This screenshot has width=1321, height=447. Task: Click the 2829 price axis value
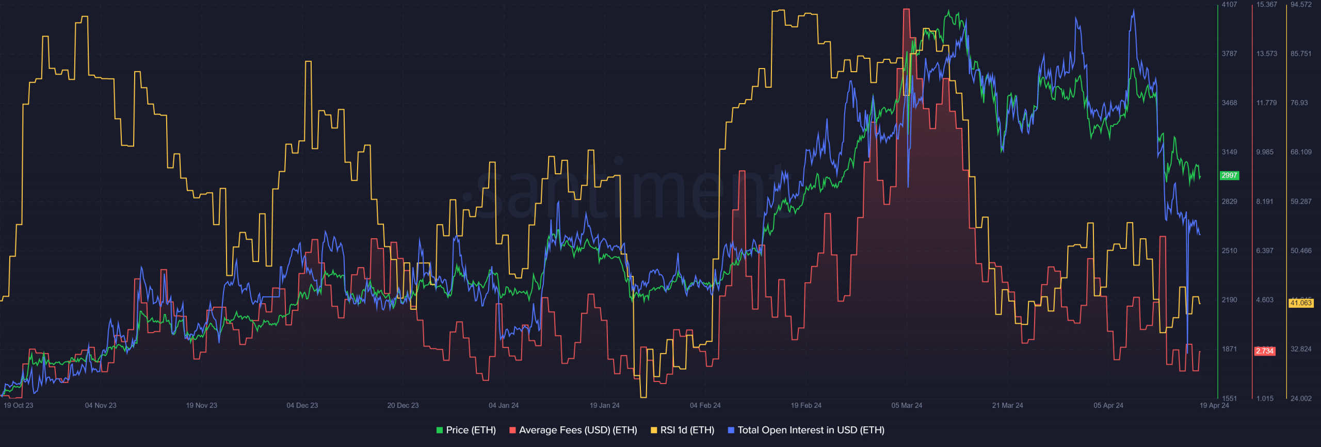[x=1229, y=202]
